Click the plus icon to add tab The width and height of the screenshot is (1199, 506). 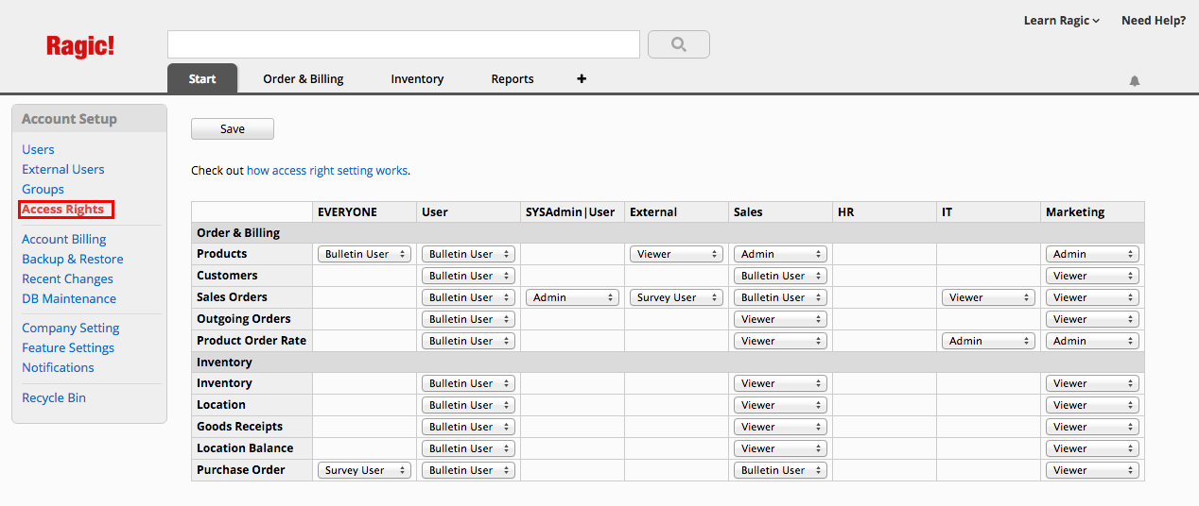click(582, 78)
